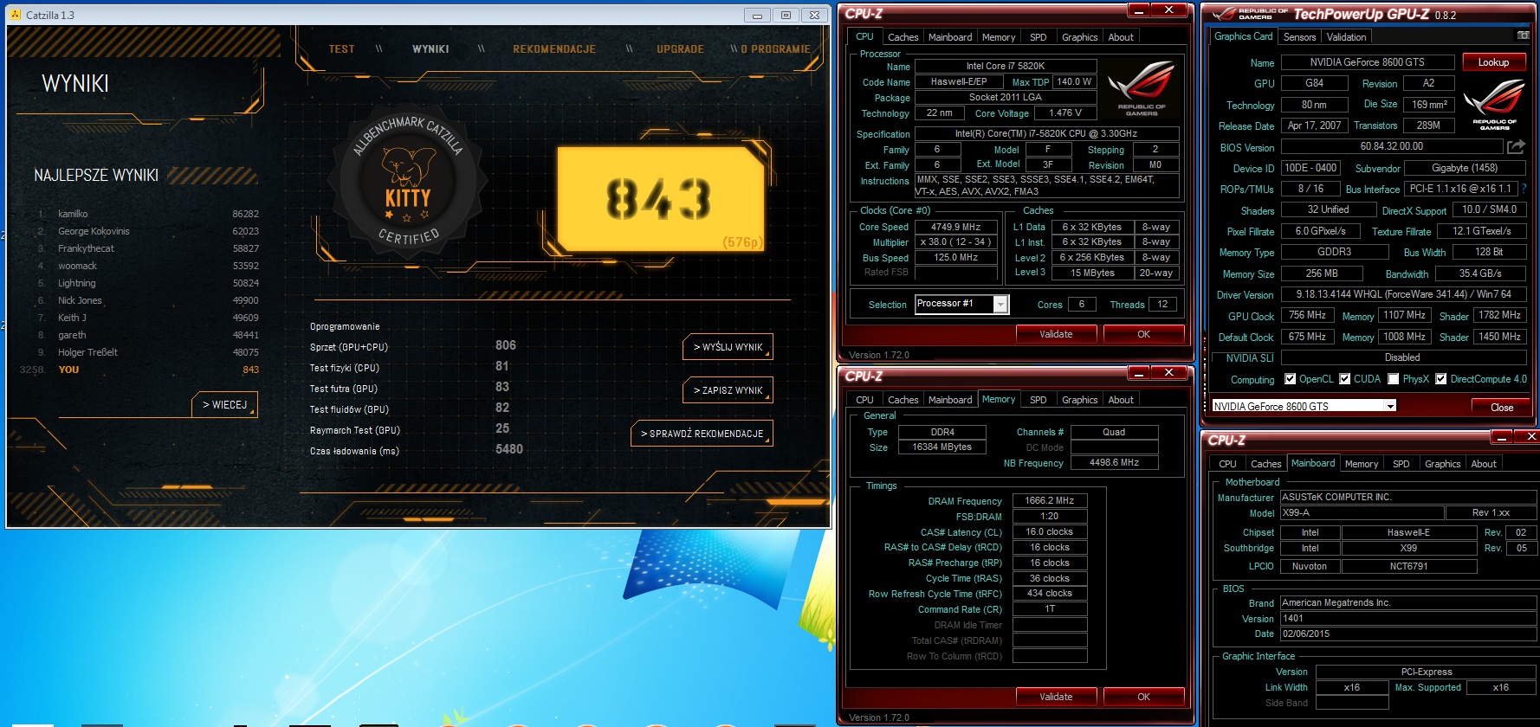
Task: Click the Driver Version field in GPU-Z
Action: click(x=1403, y=294)
